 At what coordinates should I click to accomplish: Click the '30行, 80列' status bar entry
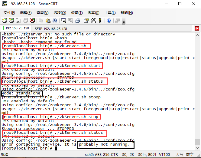click(147, 155)
